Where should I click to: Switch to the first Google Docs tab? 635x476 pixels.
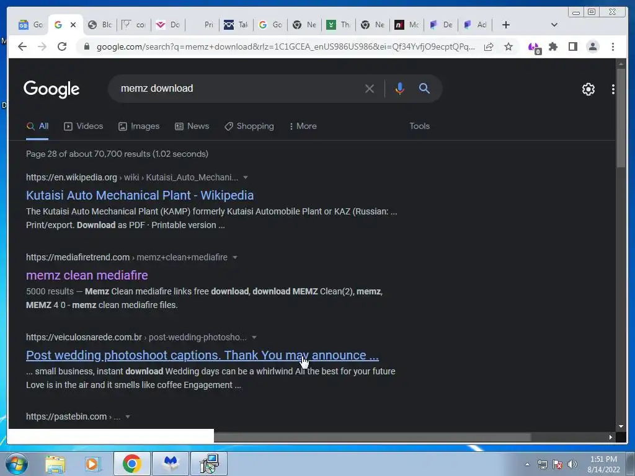click(31, 25)
